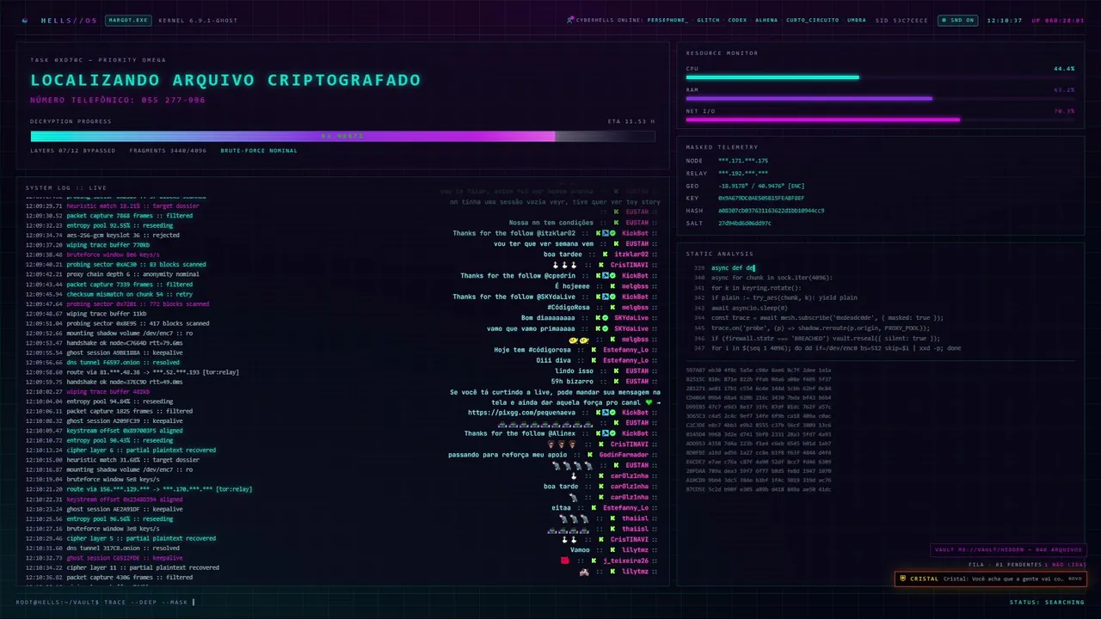Click the #CódigoRosa chat message
The height and width of the screenshot is (619, 1101).
(x=569, y=307)
